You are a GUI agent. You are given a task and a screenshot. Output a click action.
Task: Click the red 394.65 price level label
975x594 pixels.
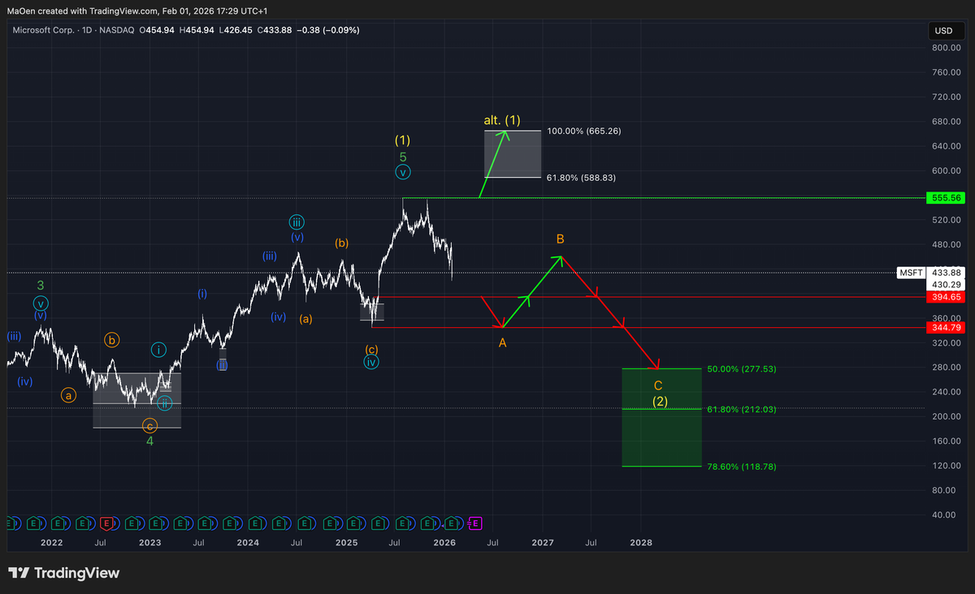point(946,297)
